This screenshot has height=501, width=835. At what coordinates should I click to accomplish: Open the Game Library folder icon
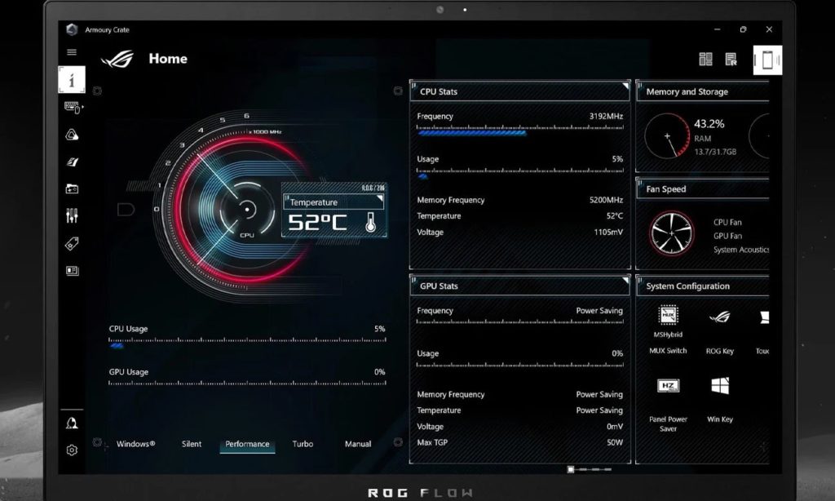point(72,188)
